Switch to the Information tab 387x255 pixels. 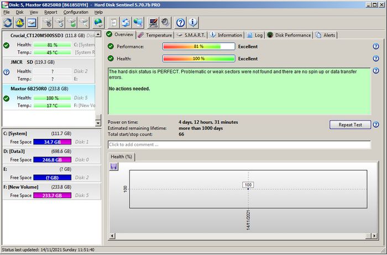click(x=226, y=35)
